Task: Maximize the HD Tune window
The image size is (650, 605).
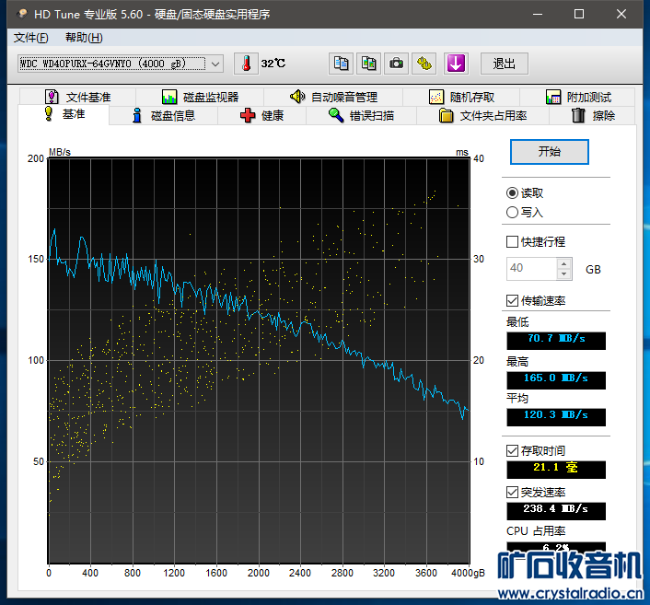Action: [579, 14]
